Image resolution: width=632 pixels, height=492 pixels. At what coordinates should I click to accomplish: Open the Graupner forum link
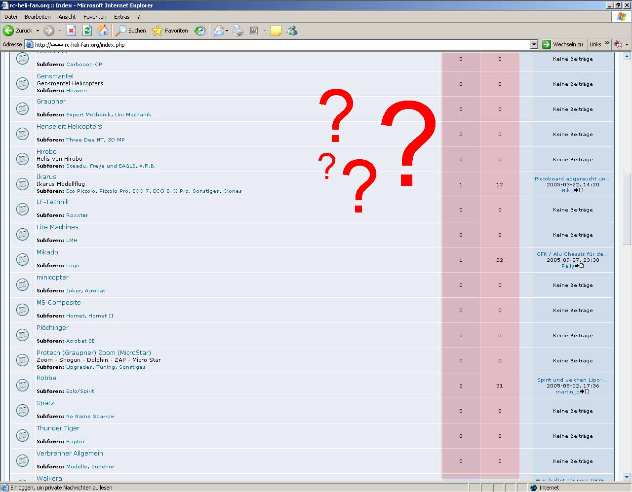tap(51, 101)
